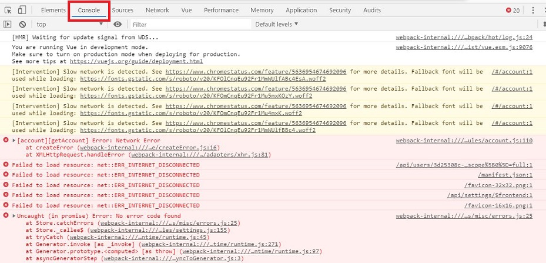Show the console sidebar panel
The image size is (546, 263).
(8, 24)
